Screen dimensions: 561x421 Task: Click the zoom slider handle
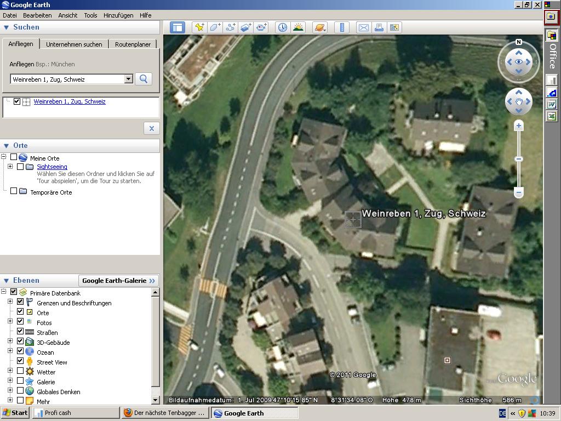click(518, 159)
